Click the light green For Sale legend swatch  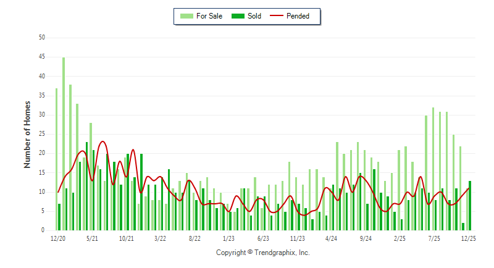[x=185, y=16]
